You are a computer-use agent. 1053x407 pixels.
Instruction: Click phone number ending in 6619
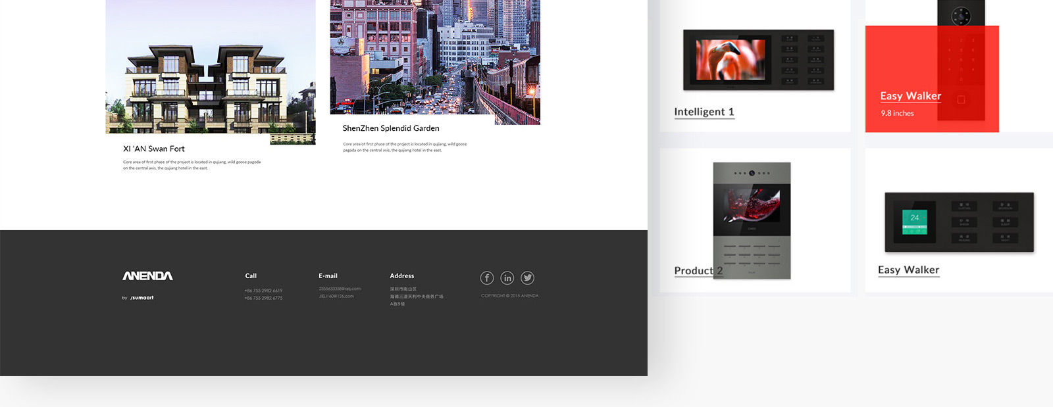263,291
